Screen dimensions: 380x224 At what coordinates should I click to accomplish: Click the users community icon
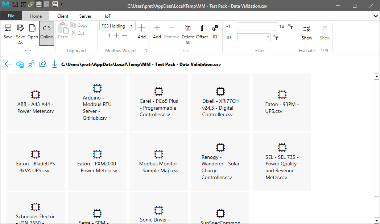tap(32, 64)
